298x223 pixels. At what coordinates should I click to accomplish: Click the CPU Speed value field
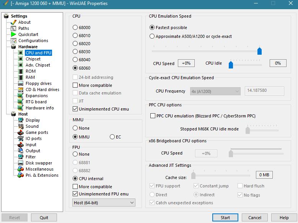[x=186, y=63]
